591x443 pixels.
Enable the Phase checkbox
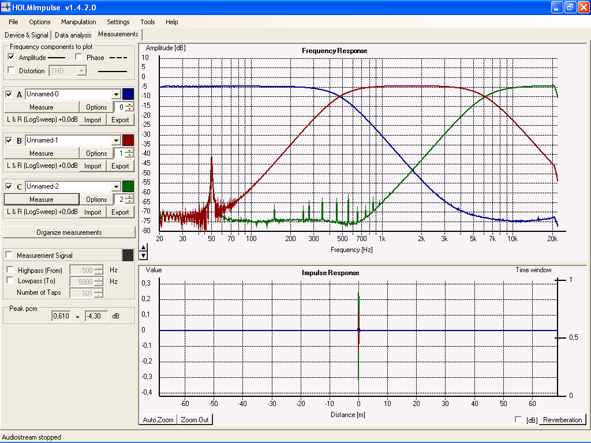78,57
